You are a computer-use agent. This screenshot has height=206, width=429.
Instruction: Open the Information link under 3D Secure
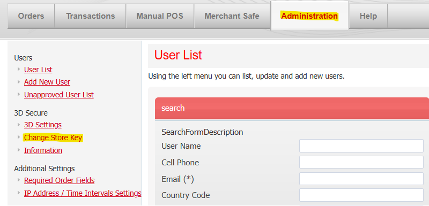(43, 150)
